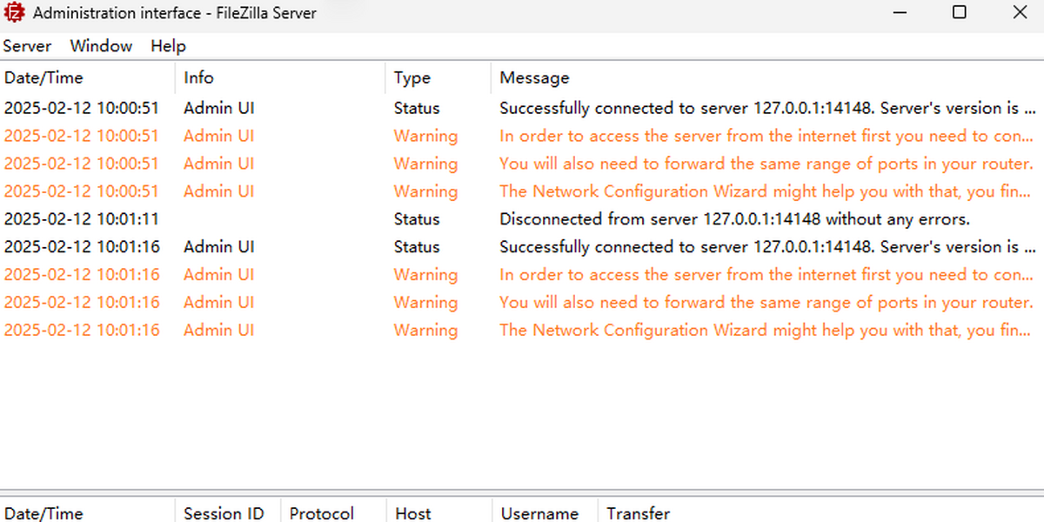
Task: Click the Session ID column header
Action: coord(224,513)
